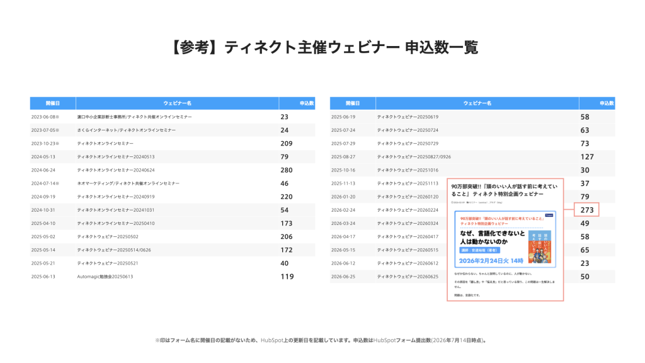Click the count 220
The width and height of the screenshot is (645, 363).
pos(287,197)
